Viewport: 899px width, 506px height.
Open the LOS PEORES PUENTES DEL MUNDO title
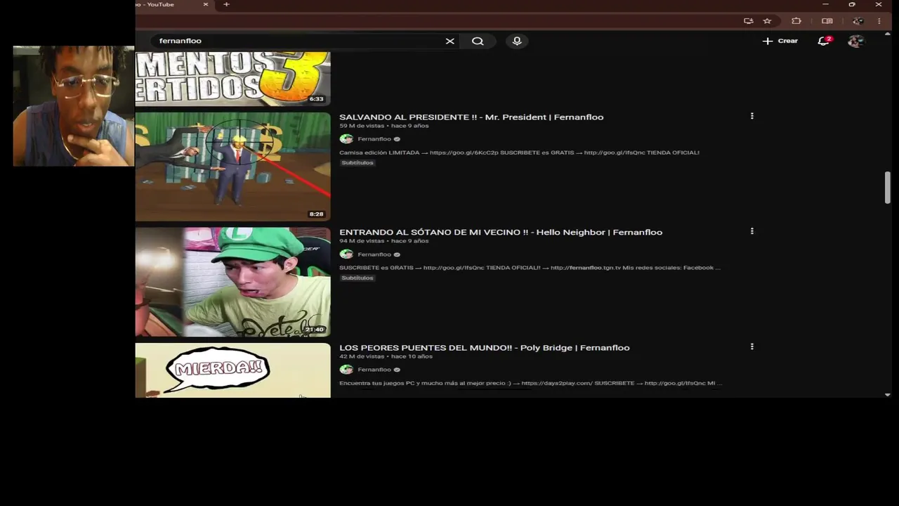point(485,347)
